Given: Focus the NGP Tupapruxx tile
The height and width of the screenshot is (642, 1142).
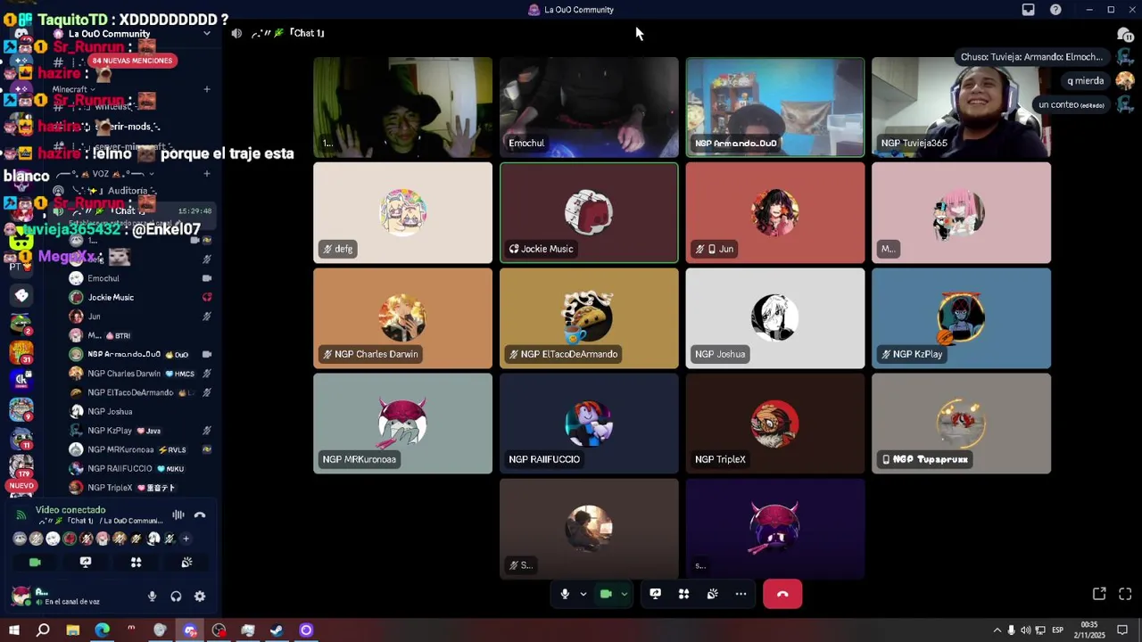Looking at the screenshot, I should pos(961,424).
